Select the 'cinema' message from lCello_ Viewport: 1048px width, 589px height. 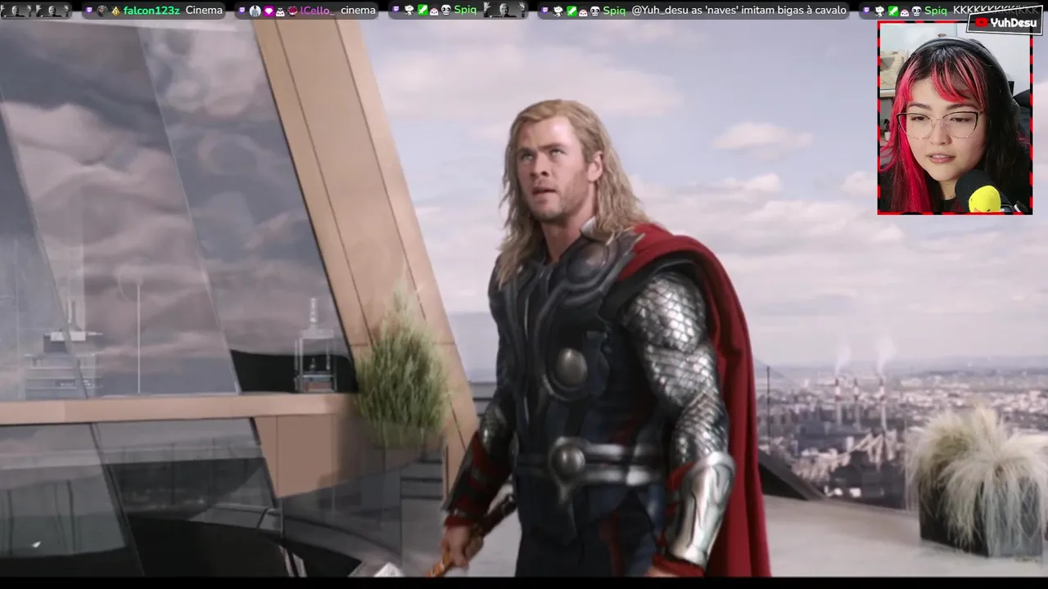(x=358, y=11)
